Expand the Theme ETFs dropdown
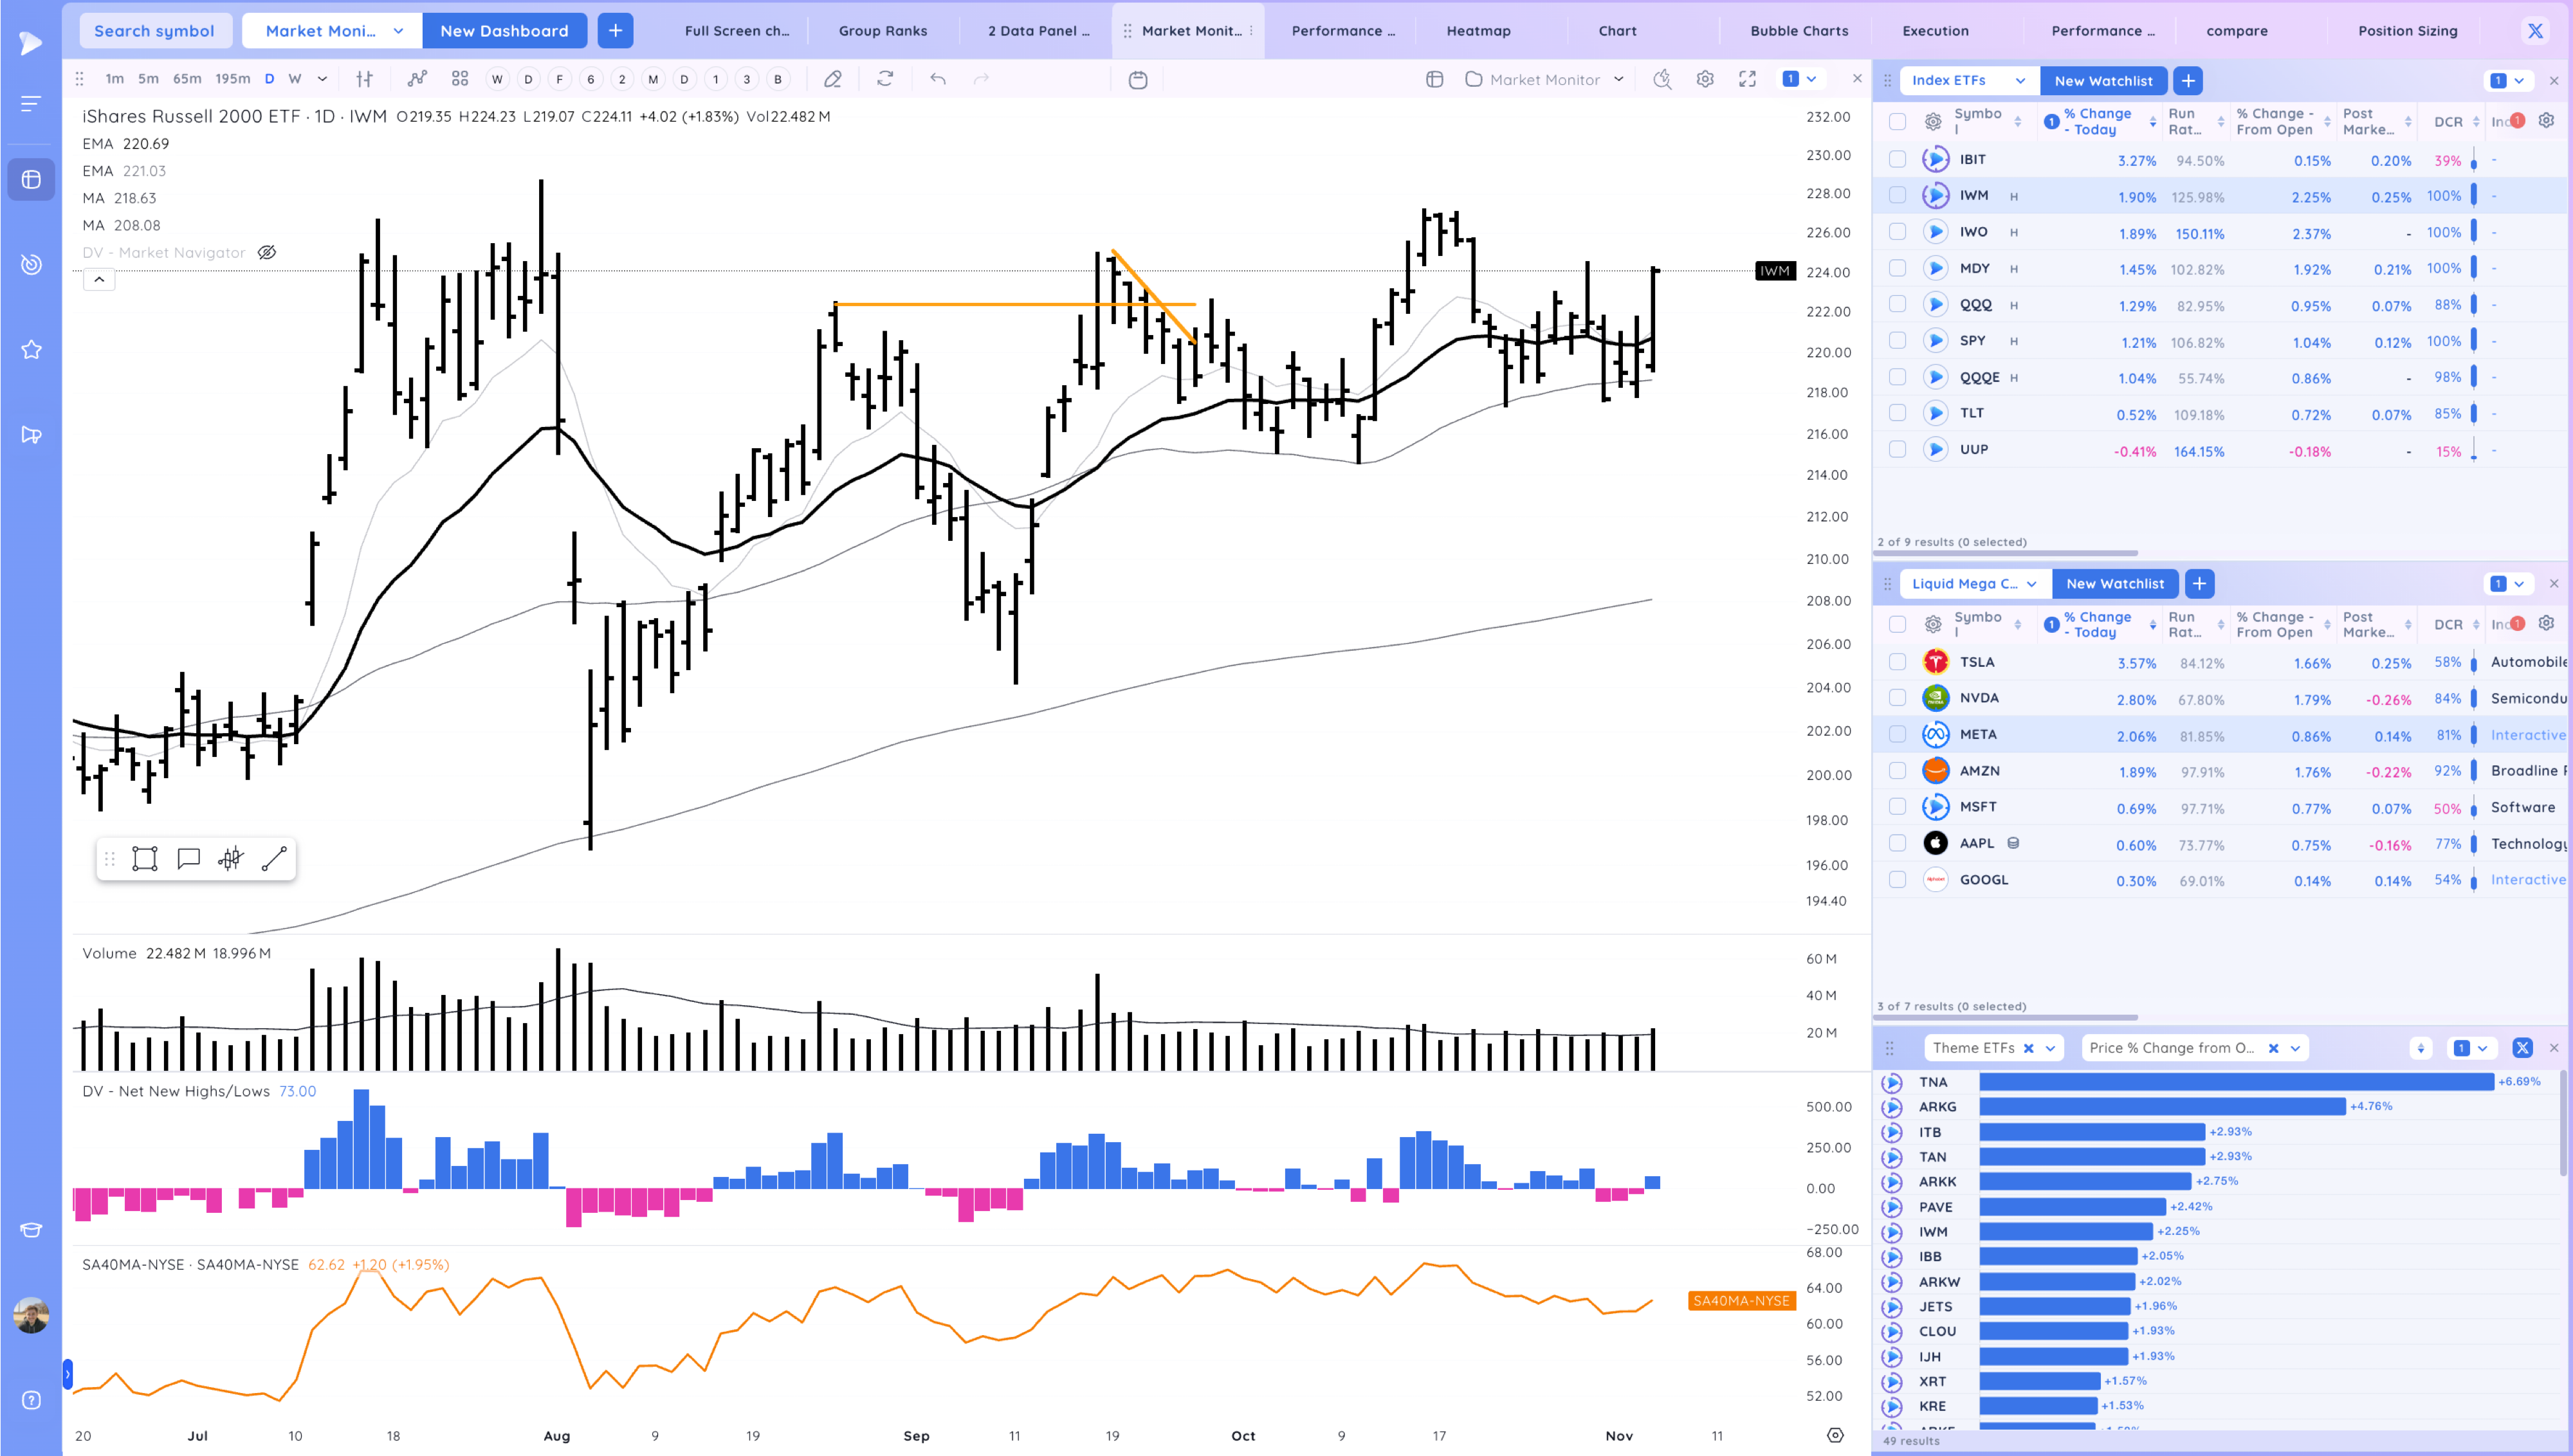Image resolution: width=2573 pixels, height=1456 pixels. coord(2051,1048)
